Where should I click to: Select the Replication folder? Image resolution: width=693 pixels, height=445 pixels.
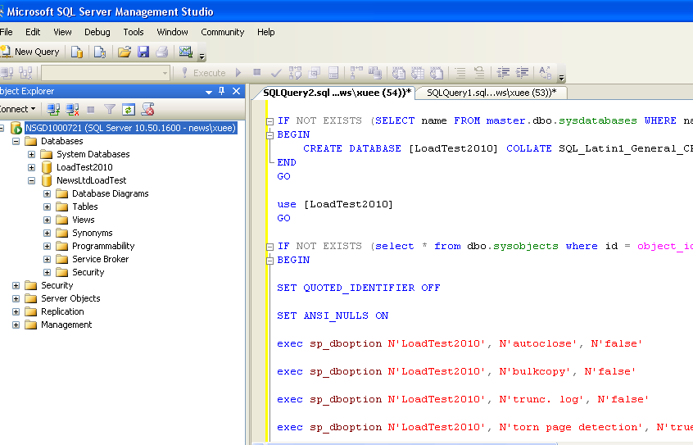pos(62,311)
